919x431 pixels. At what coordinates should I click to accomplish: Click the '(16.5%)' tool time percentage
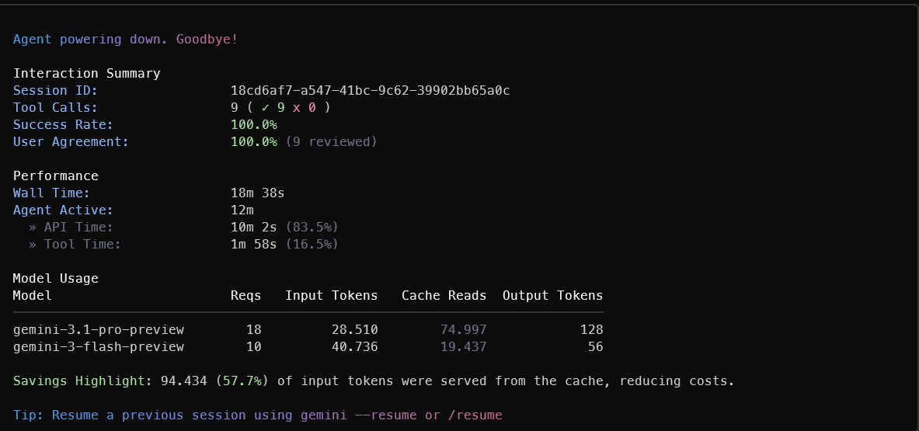(312, 244)
